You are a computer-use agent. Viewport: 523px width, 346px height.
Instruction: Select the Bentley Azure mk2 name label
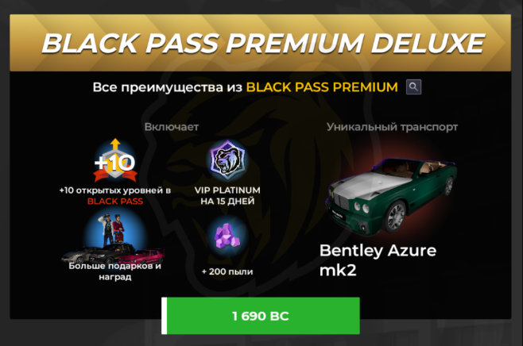click(x=378, y=260)
